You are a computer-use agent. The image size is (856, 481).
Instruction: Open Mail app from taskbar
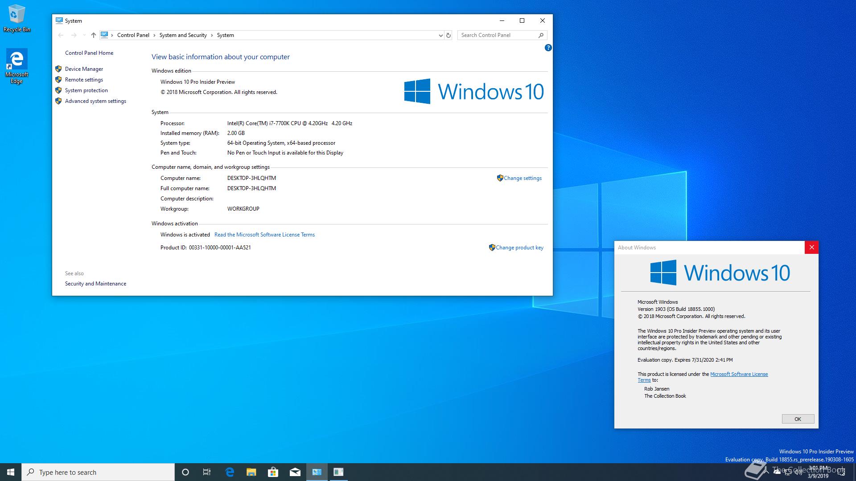tap(295, 472)
